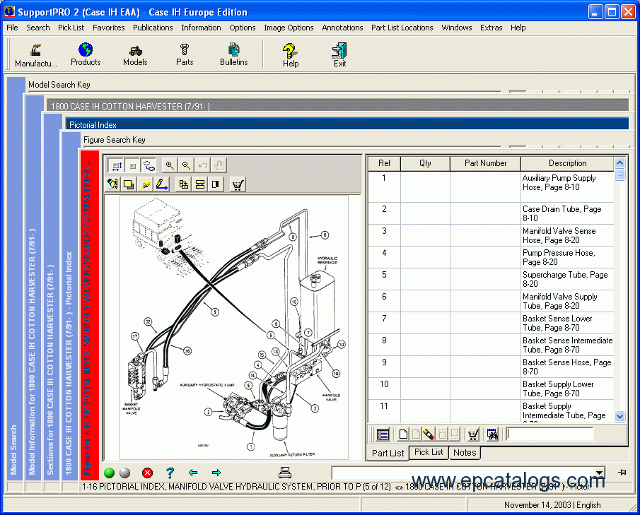640x515 pixels.
Task: Click the binoculars search icon
Action: 492,434
